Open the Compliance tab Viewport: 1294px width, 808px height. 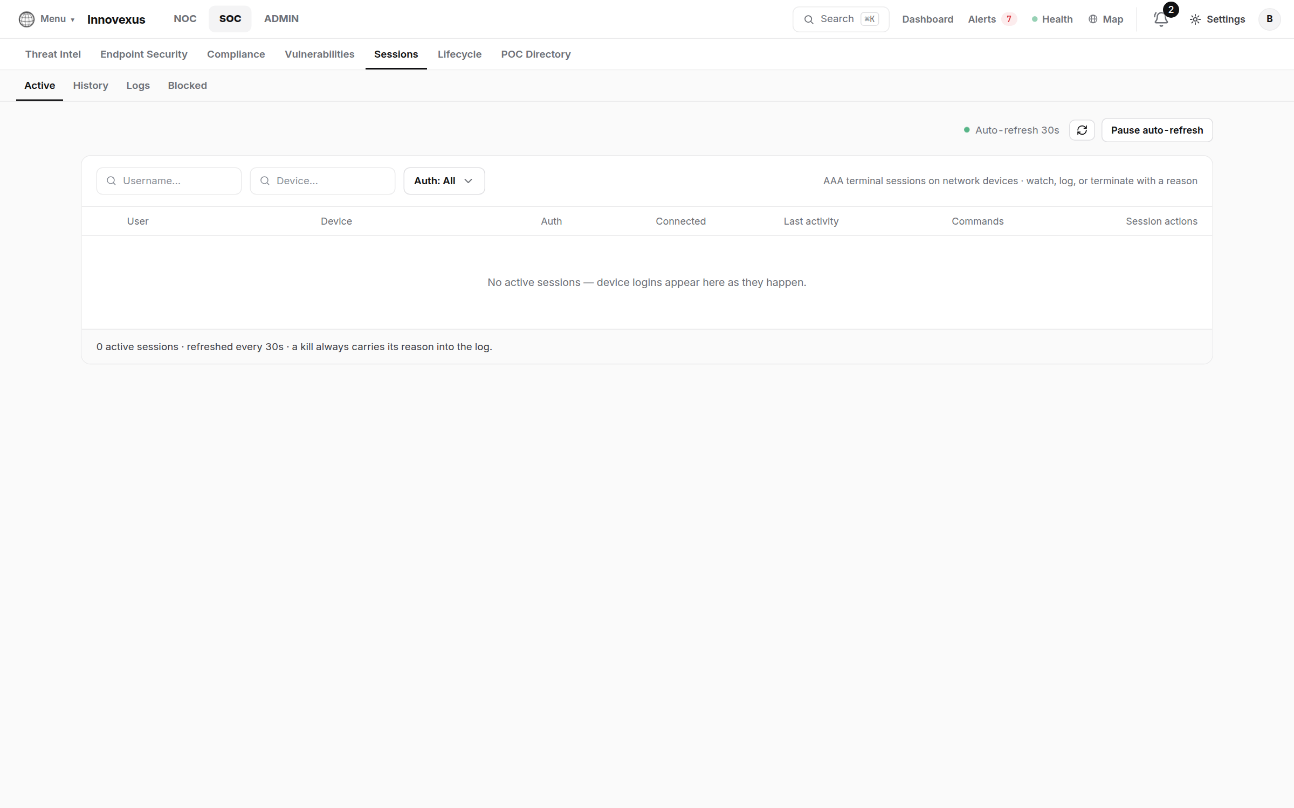pyautogui.click(x=236, y=54)
